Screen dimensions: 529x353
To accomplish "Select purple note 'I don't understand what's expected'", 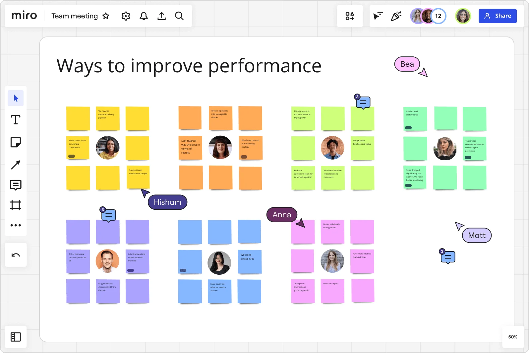I will tap(137, 261).
